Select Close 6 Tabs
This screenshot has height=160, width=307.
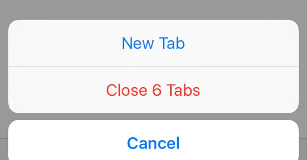point(153,90)
